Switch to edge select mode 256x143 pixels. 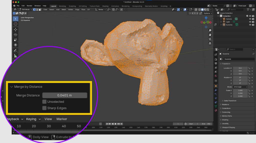pyautogui.click(x=37, y=10)
